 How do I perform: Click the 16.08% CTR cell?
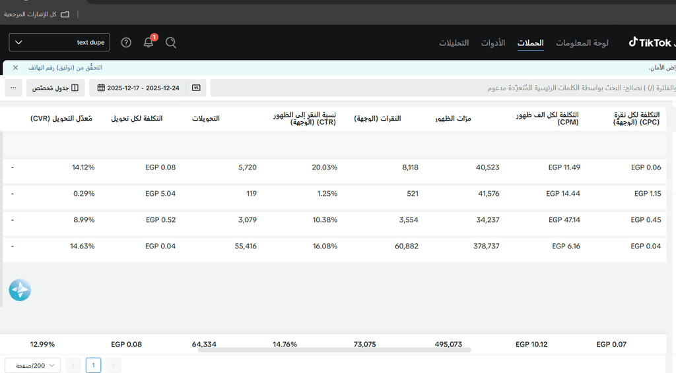pos(325,246)
